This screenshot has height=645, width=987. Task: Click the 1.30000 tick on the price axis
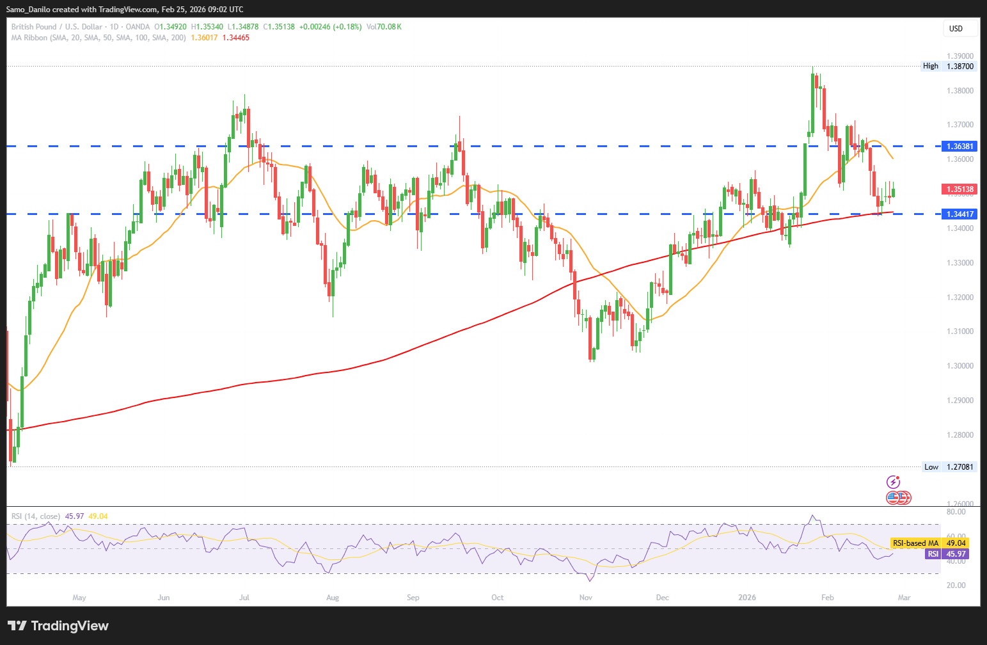[959, 366]
